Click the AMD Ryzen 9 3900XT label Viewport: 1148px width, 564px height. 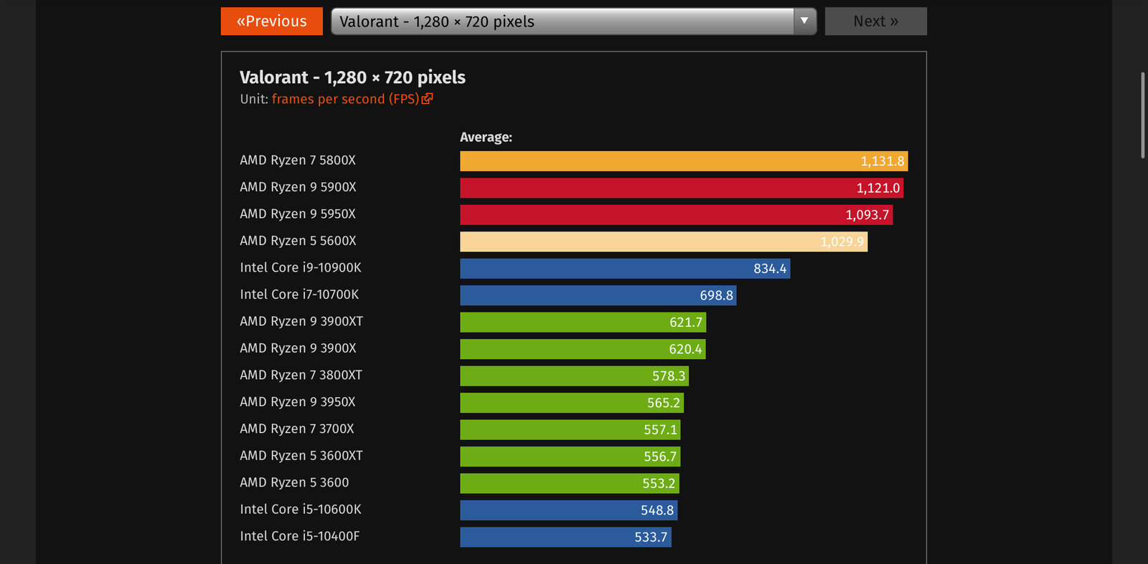(301, 322)
